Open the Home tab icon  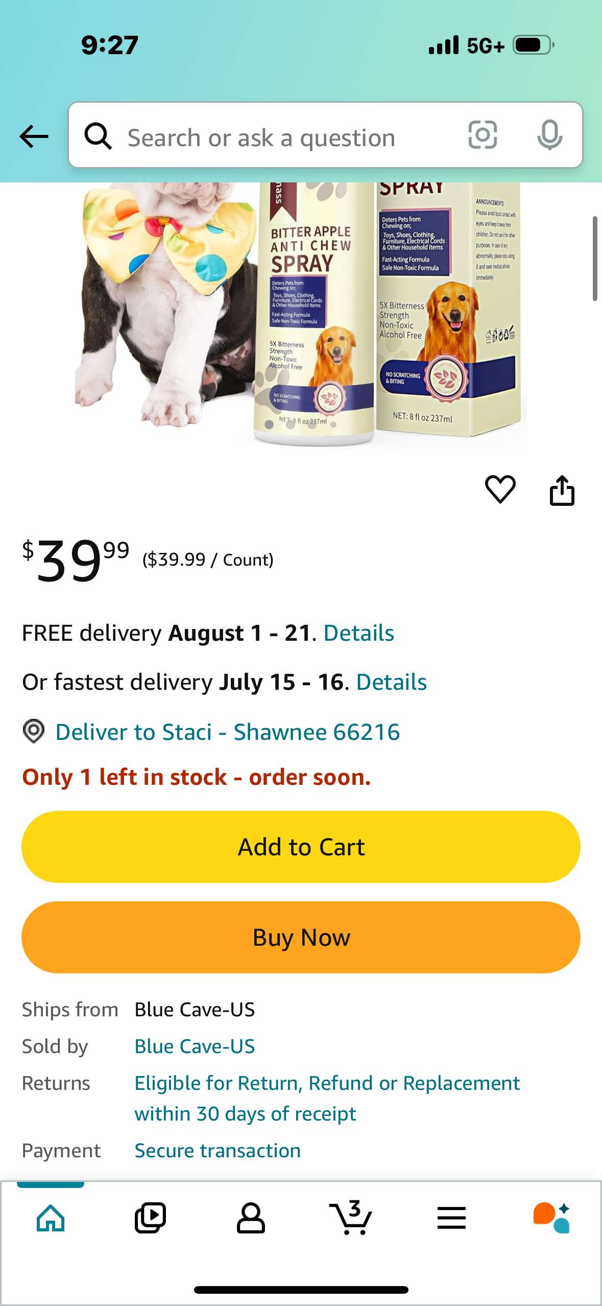coord(51,1218)
